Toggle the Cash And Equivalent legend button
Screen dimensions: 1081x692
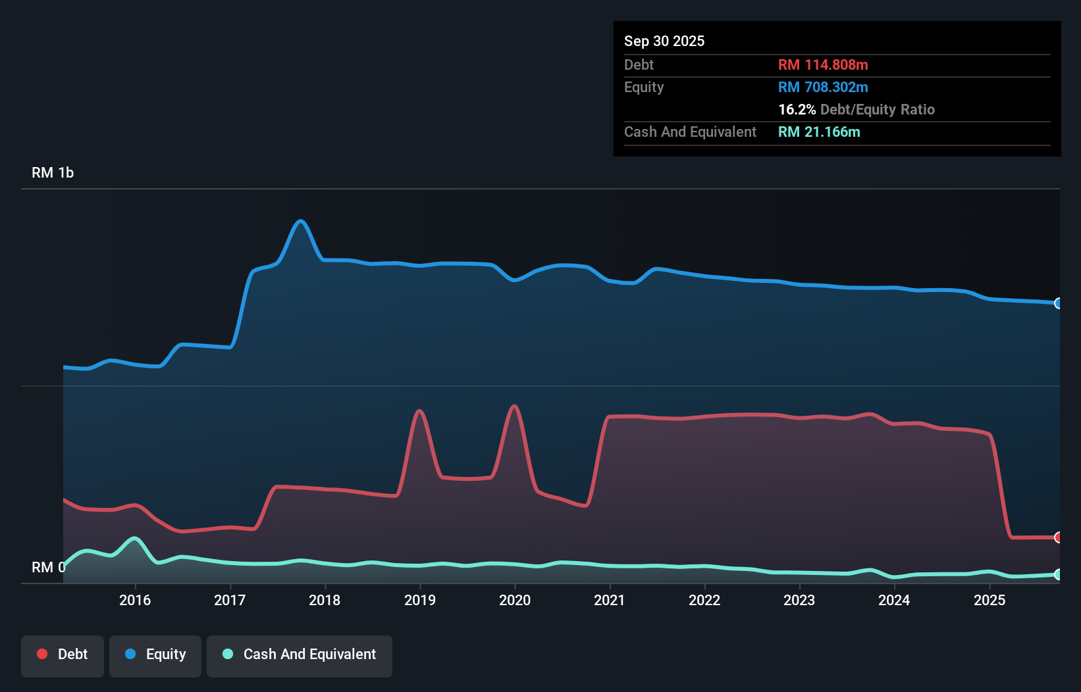click(300, 656)
